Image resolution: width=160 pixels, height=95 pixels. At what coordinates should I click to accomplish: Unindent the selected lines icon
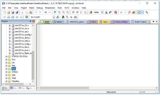pos(77,12)
